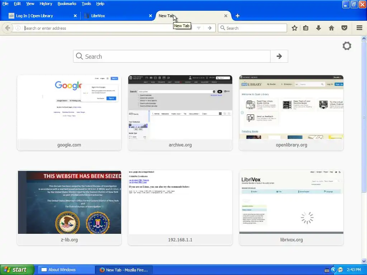Click the site info icon in address bar
Viewport: 367px width, 275px height.
[18, 28]
